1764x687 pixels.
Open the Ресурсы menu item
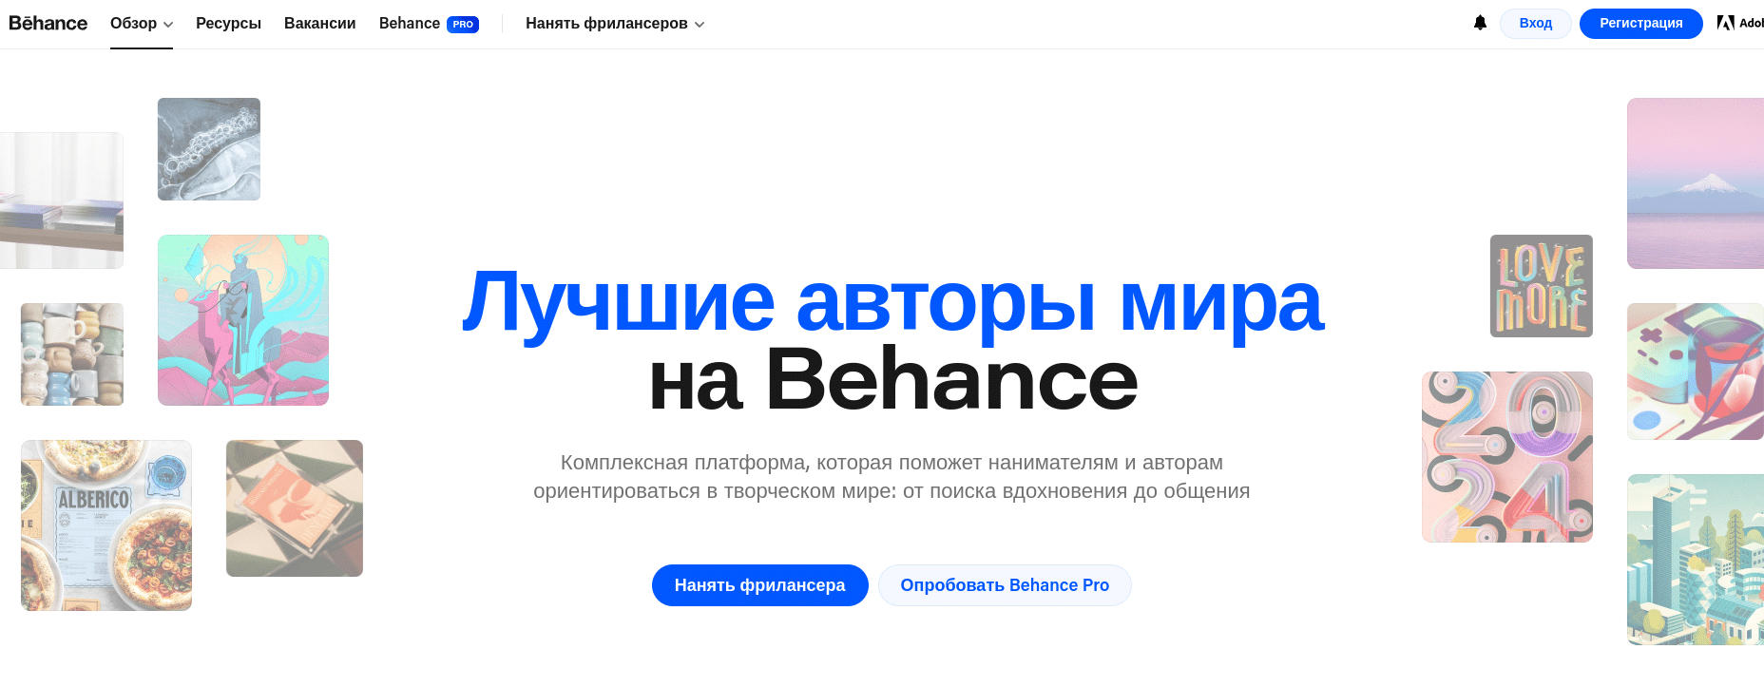tap(228, 24)
